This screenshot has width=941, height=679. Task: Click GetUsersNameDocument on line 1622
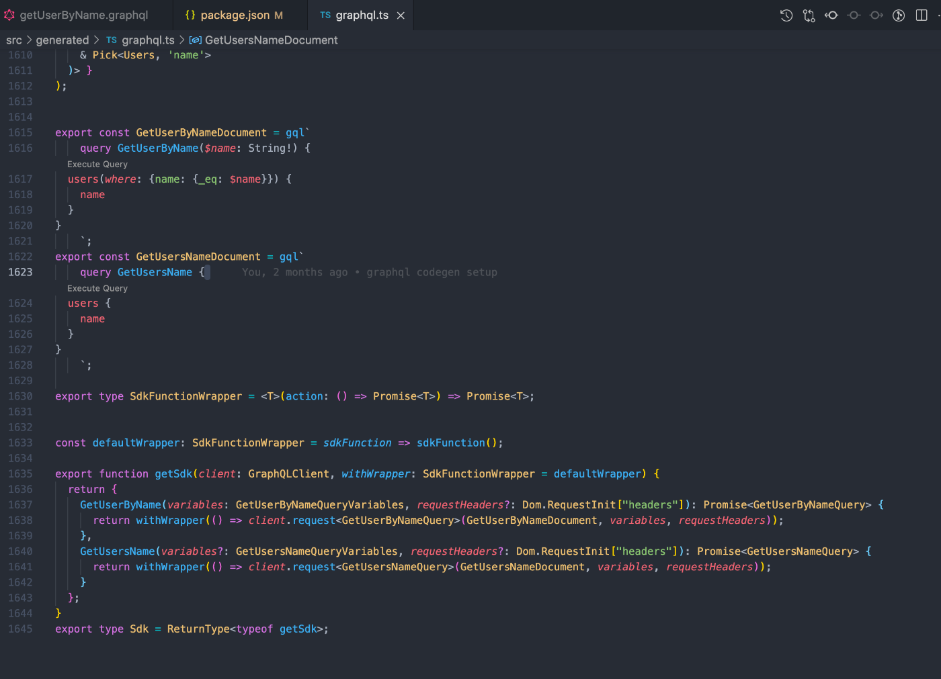pos(198,257)
